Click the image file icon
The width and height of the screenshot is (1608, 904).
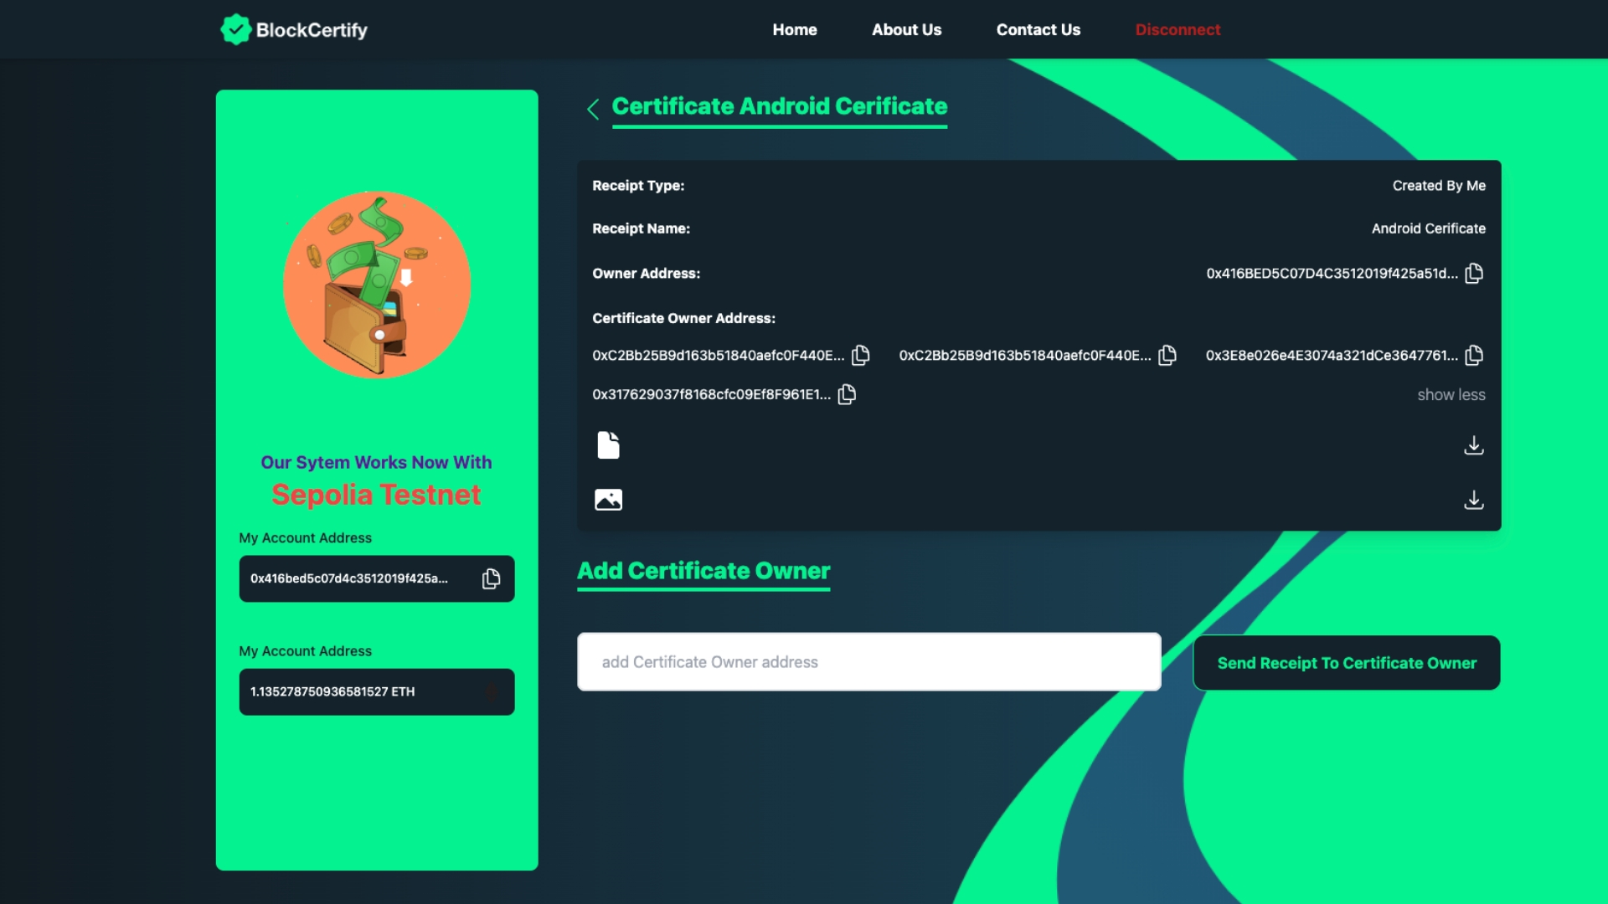pos(608,500)
